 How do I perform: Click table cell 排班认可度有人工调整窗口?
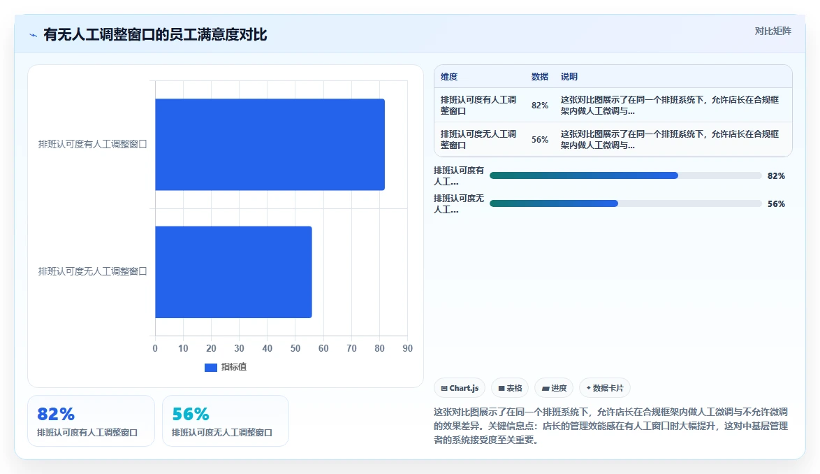pos(478,105)
